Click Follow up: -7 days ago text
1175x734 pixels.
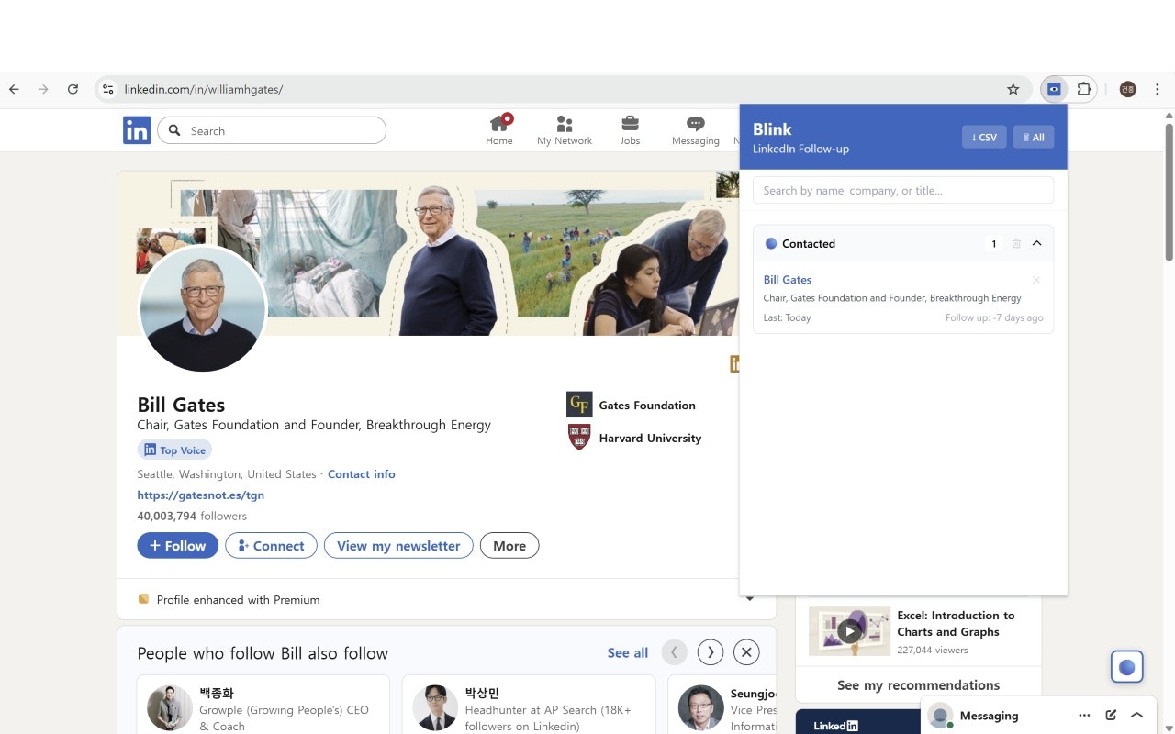994,317
